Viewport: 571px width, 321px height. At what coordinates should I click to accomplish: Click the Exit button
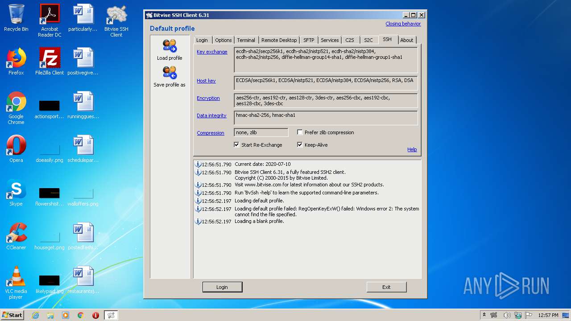point(386,287)
